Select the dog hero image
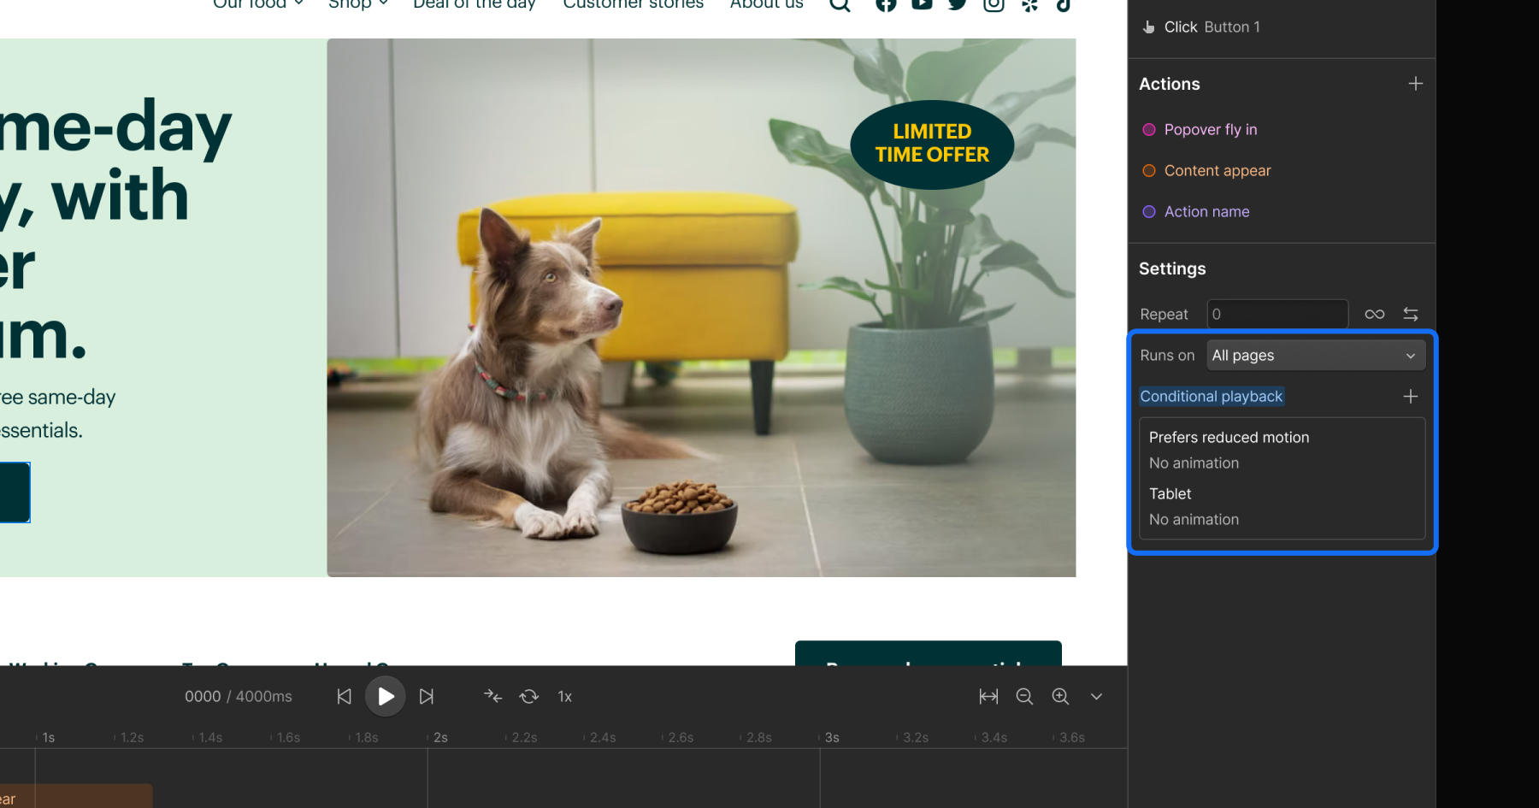The width and height of the screenshot is (1539, 808). click(701, 308)
